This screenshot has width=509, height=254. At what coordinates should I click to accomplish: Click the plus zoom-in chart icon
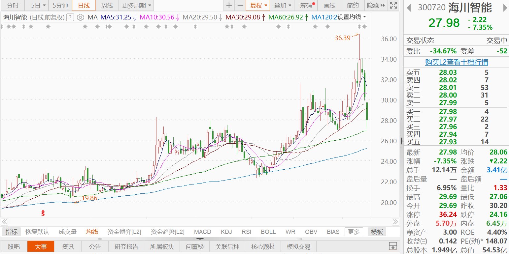(229, 5)
